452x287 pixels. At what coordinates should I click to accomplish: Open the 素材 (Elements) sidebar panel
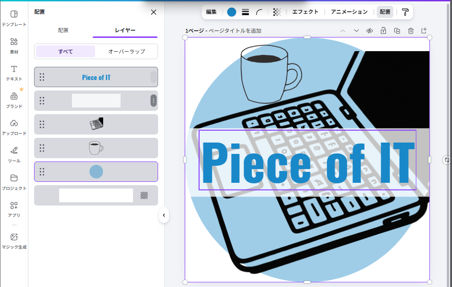[x=14, y=45]
